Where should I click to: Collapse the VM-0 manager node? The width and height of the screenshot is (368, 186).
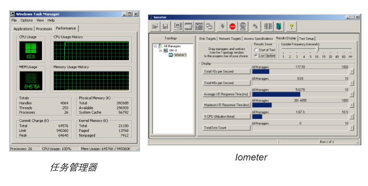point(161,51)
